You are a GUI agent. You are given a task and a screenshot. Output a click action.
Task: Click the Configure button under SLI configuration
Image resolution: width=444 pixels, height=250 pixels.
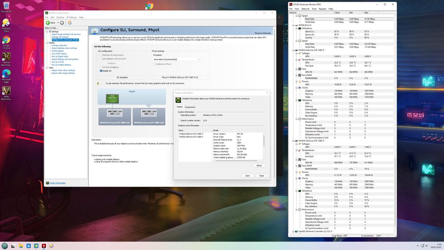click(112, 63)
